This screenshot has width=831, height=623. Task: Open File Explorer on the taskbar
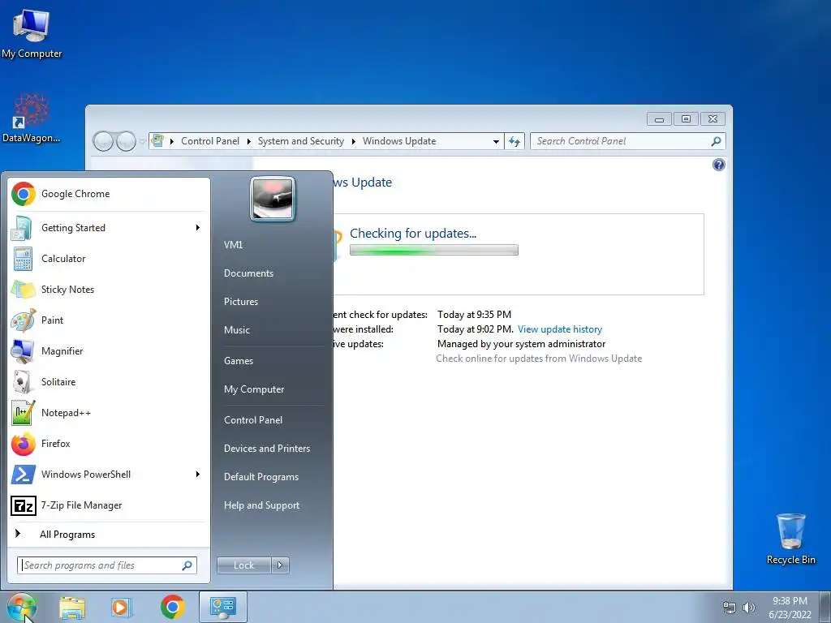click(x=72, y=607)
